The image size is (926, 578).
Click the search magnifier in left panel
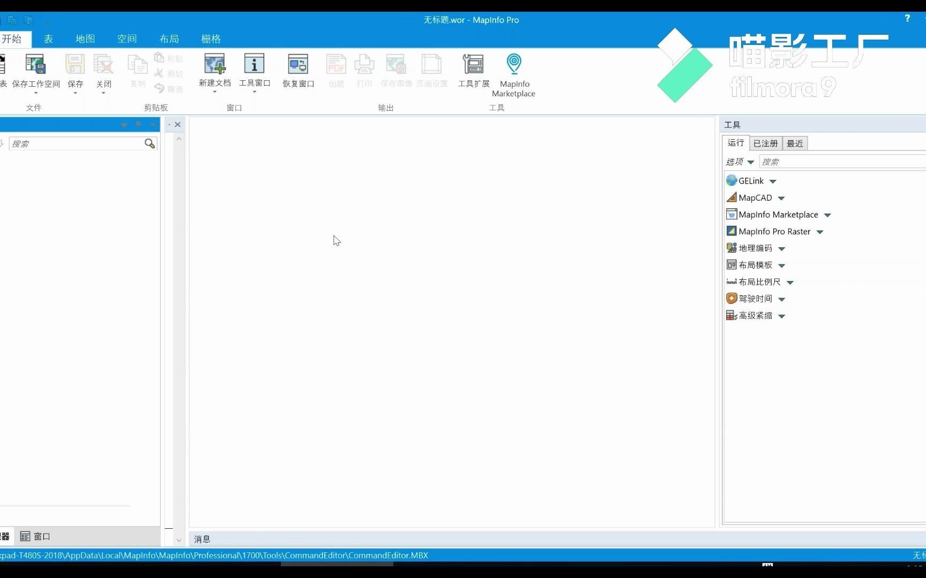pos(150,143)
